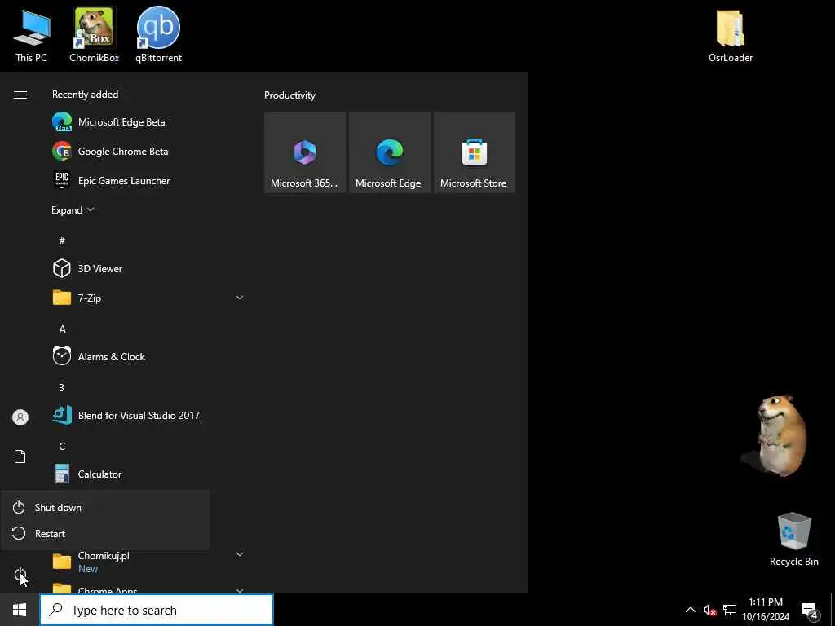Image resolution: width=835 pixels, height=626 pixels.
Task: Open the Microsoft Store tile
Action: click(475, 152)
